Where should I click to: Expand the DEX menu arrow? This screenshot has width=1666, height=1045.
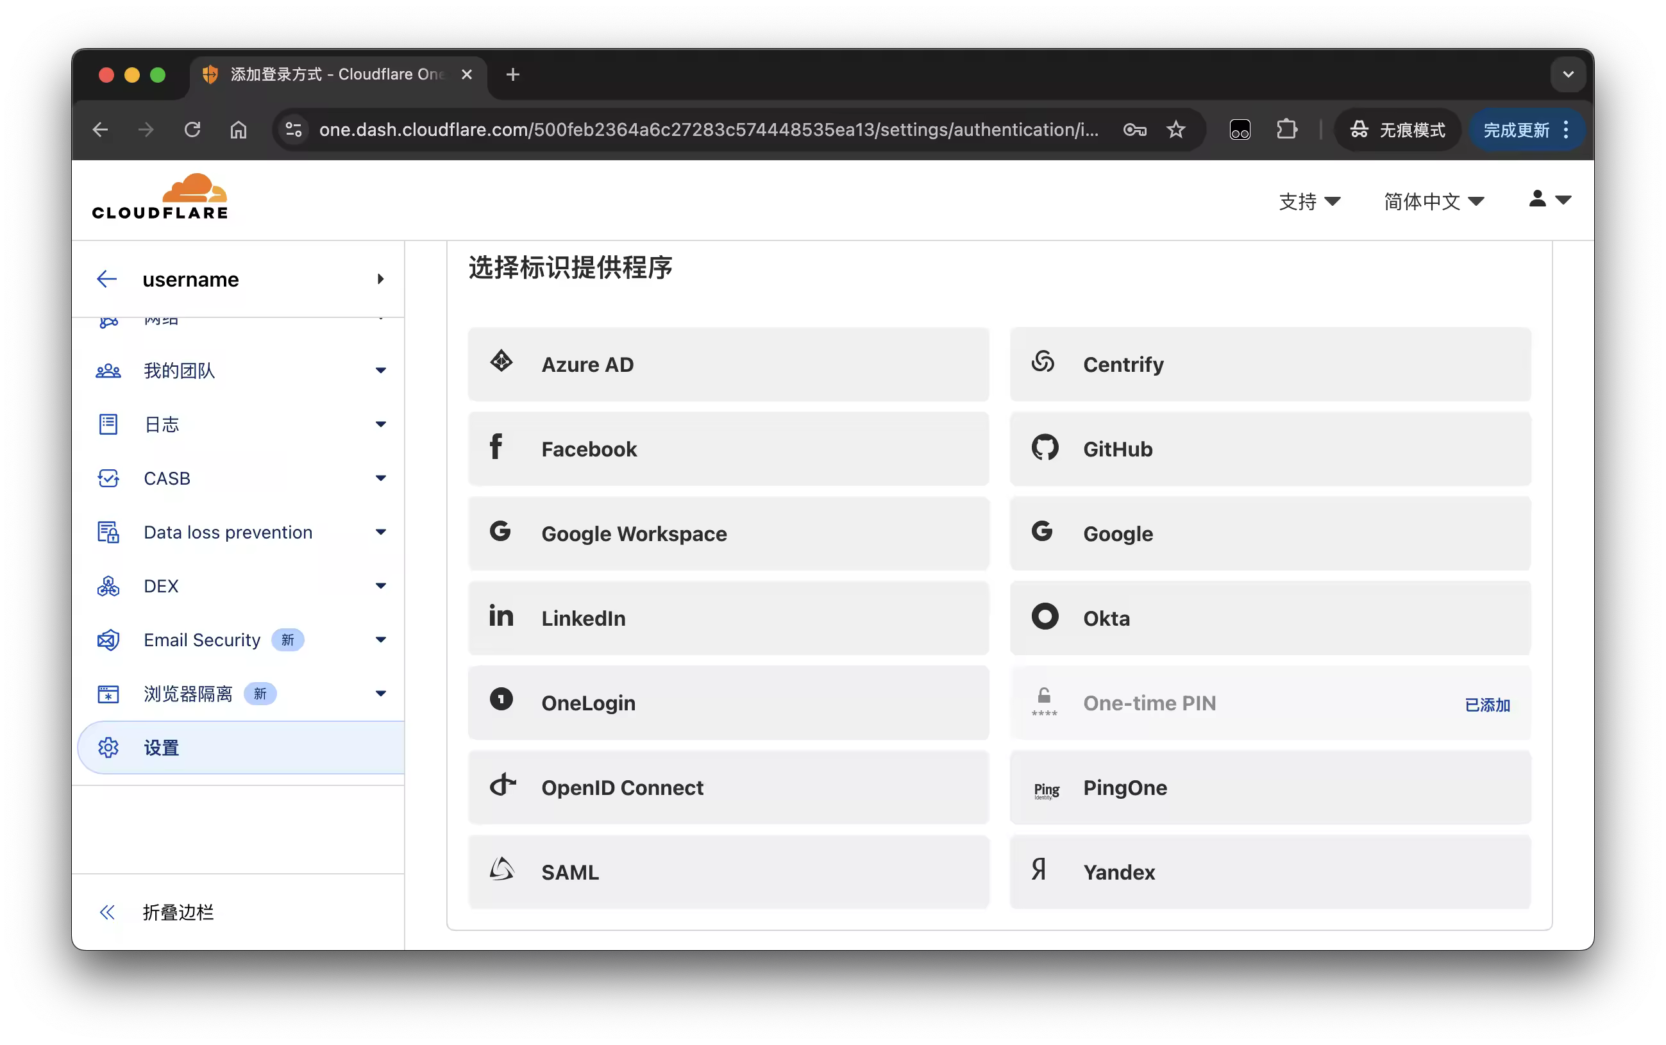click(x=380, y=586)
